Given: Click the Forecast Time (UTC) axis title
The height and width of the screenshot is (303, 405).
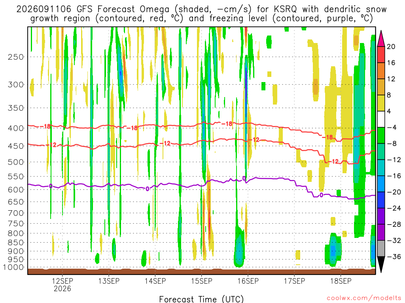Looking at the screenshot, I should pos(201,299).
